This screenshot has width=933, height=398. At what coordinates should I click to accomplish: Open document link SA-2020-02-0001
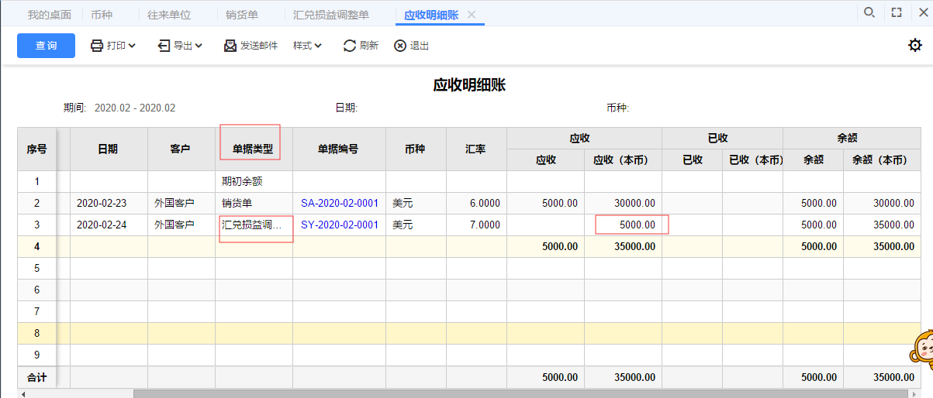click(x=339, y=204)
